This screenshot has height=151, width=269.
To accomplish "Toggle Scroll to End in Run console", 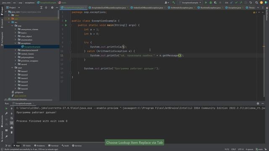I will pyautogui.click(x=12, y=123).
